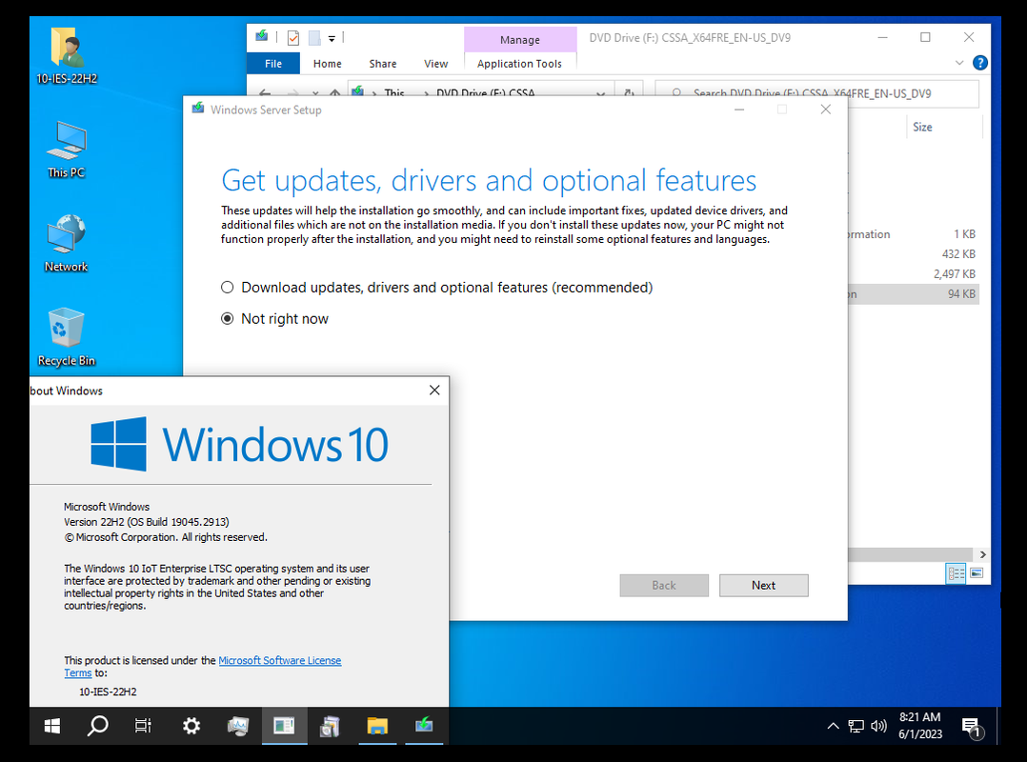
Task: Select the Network desktop icon
Action: click(66, 244)
